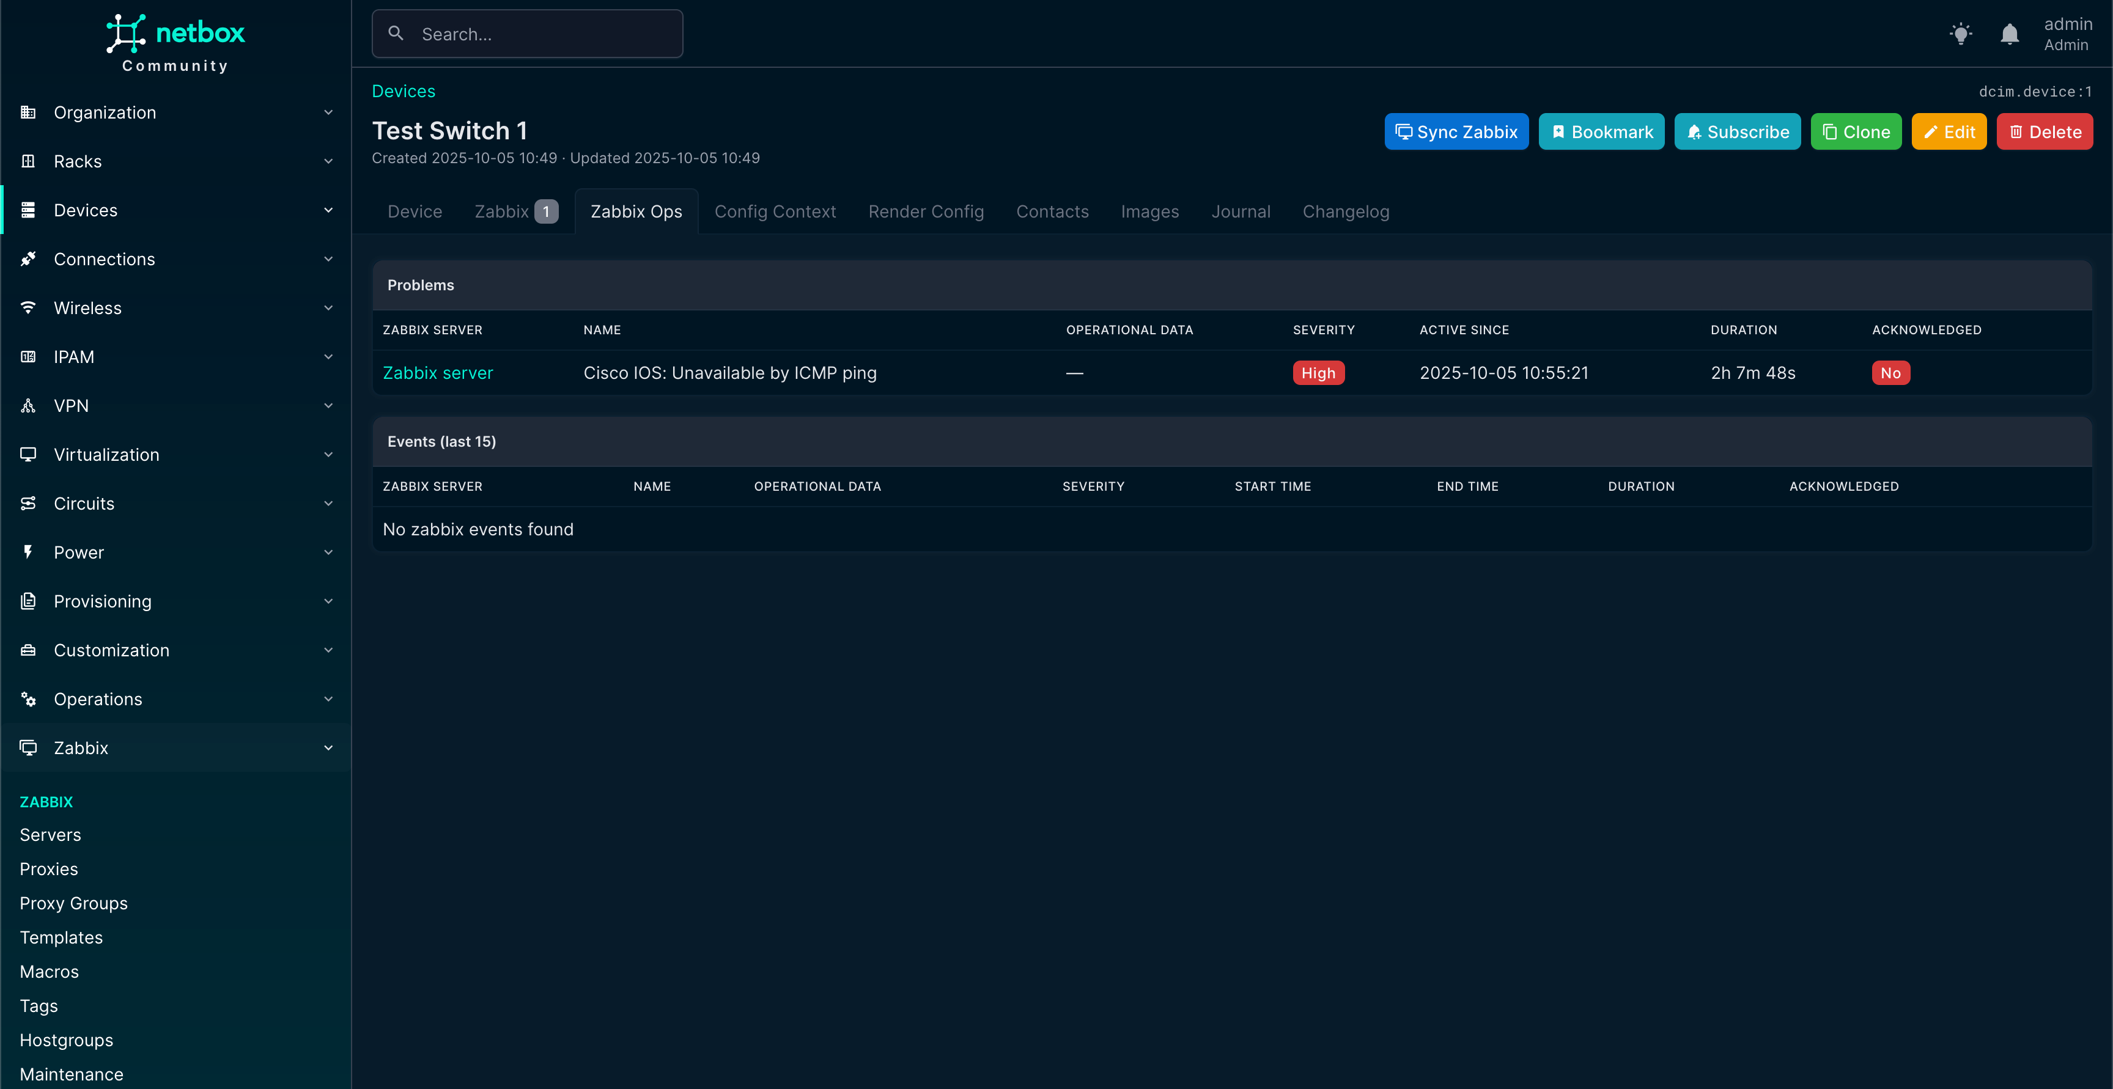Subscribe to this device
Image resolution: width=2113 pixels, height=1089 pixels.
pos(1738,132)
